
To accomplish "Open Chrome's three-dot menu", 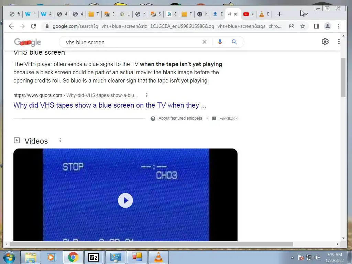I will (x=339, y=26).
